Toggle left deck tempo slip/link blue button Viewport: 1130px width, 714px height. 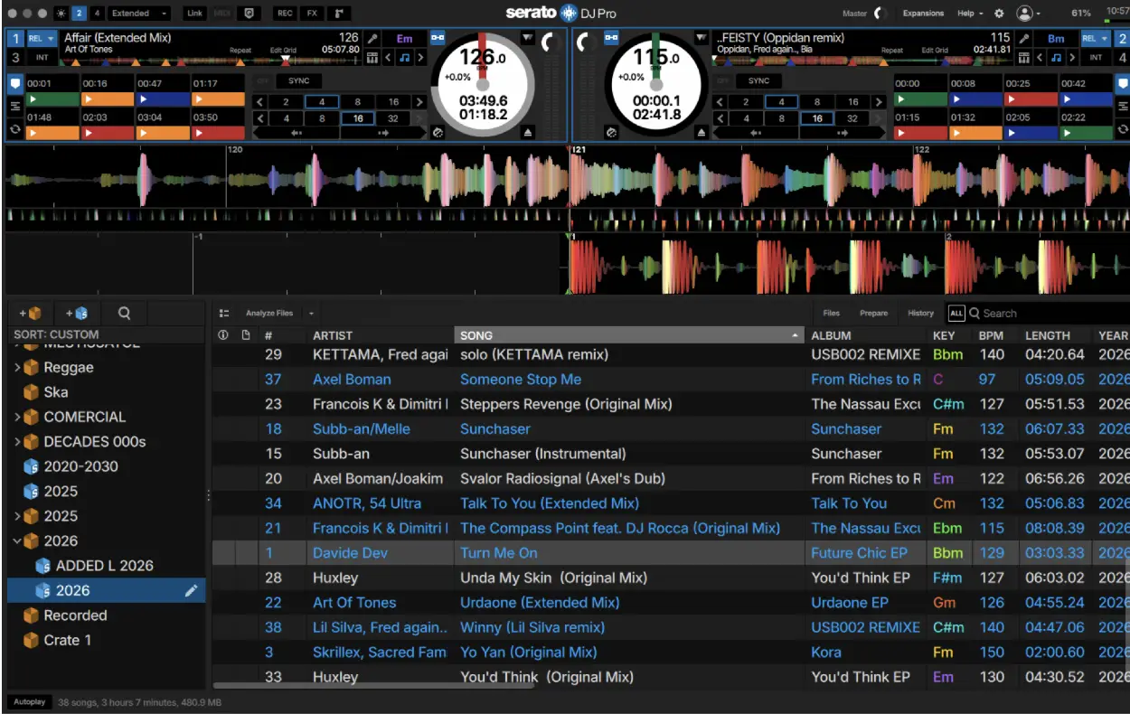438,39
